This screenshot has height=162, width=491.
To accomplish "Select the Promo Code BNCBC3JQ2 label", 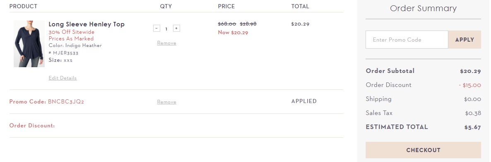I will [x=47, y=101].
